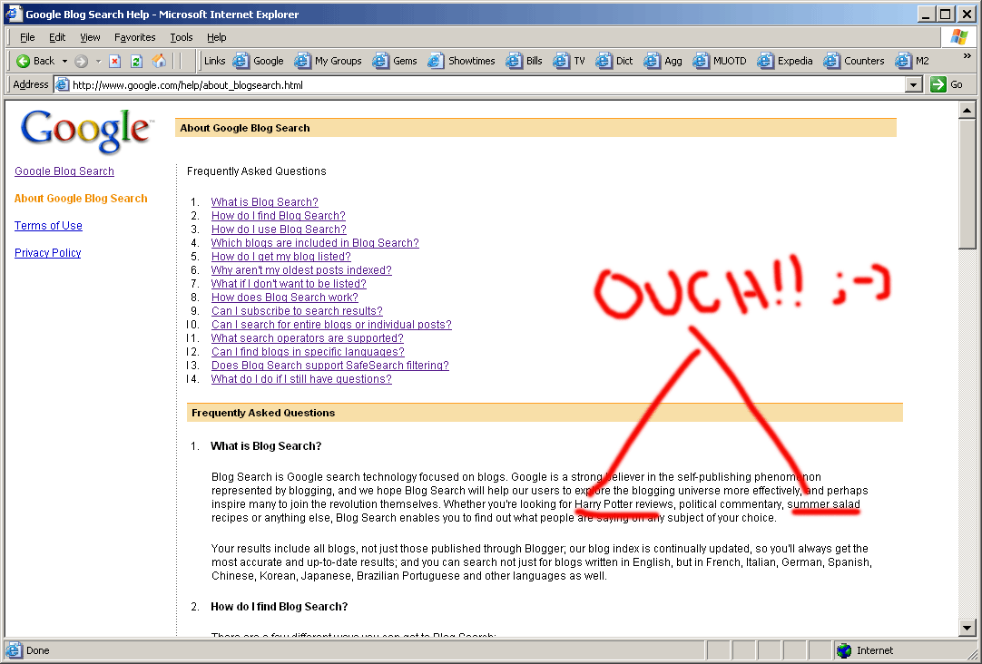Image resolution: width=982 pixels, height=664 pixels.
Task: Click the Dict links bar shortcut
Action: tap(614, 61)
